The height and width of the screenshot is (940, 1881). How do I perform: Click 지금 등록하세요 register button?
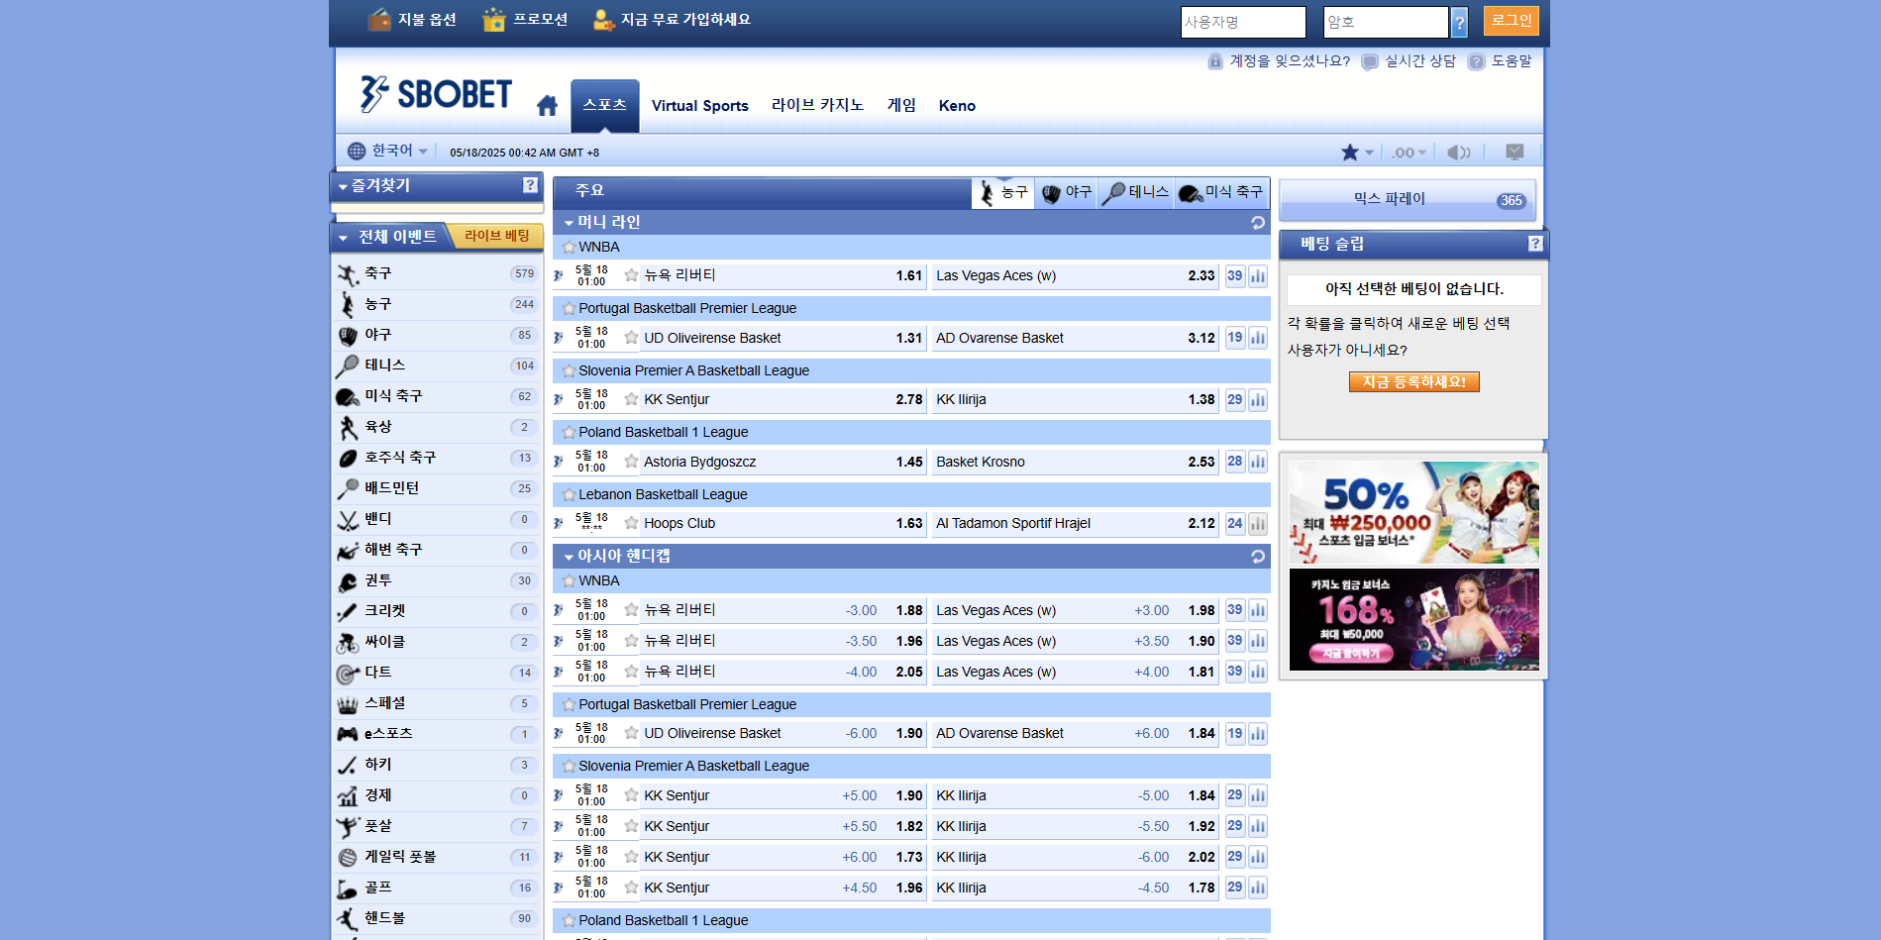(1413, 382)
